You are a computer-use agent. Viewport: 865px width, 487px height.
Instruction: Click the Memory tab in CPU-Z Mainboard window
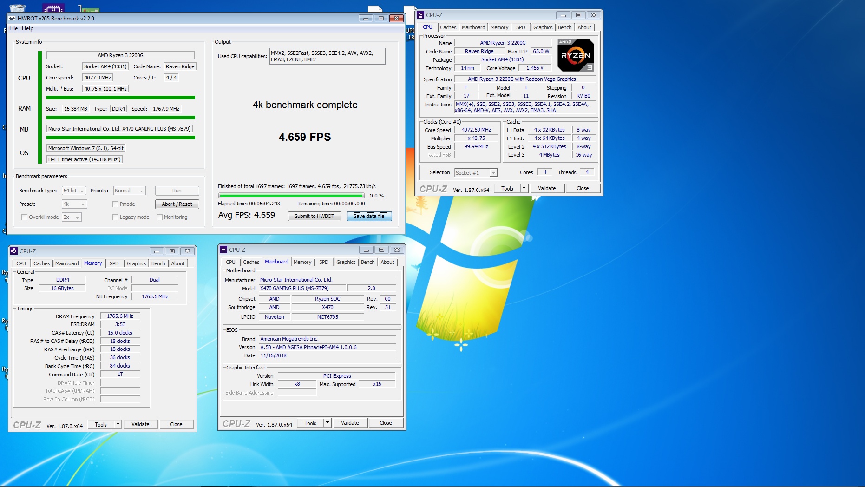tap(302, 262)
